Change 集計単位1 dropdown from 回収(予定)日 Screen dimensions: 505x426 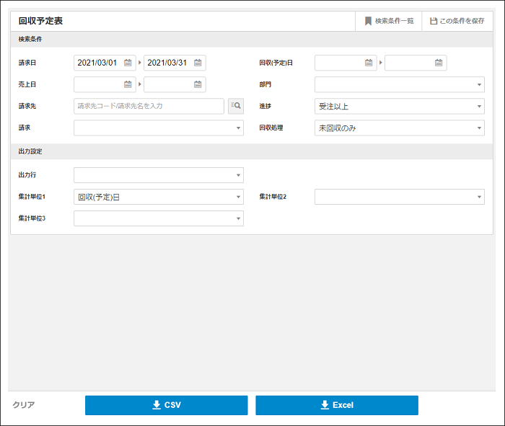159,197
